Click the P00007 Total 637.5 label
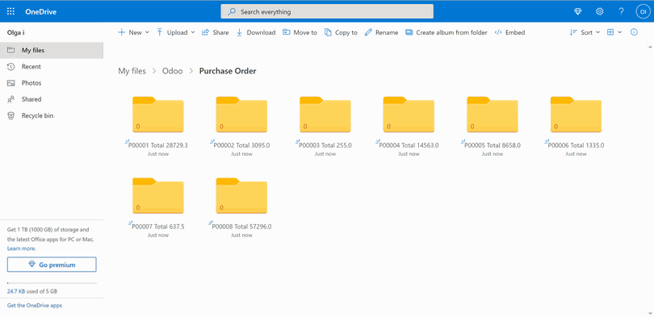 point(158,227)
